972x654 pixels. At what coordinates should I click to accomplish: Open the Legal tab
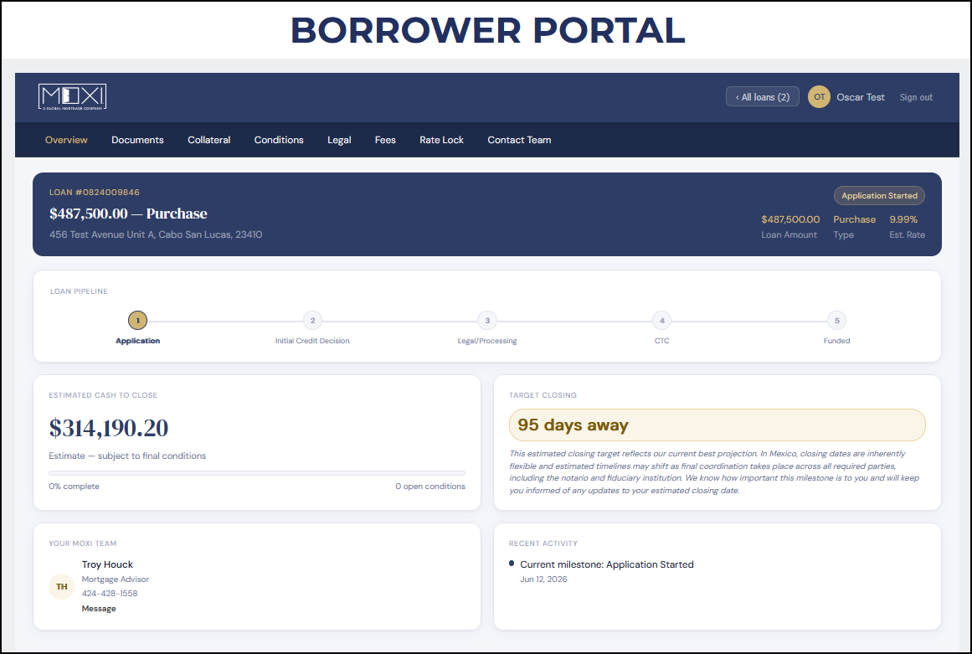[x=339, y=140]
